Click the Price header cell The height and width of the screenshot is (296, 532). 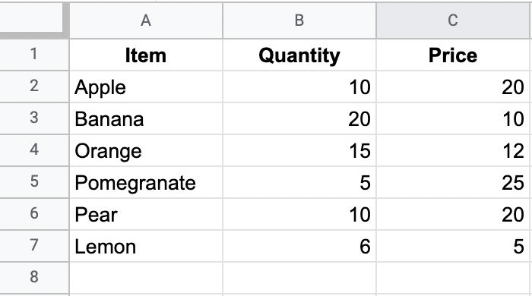tap(454, 55)
